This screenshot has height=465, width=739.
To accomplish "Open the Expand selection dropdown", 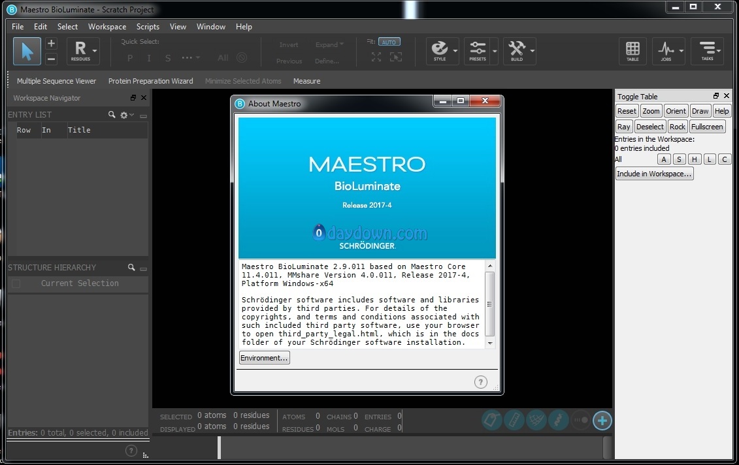I will point(329,45).
